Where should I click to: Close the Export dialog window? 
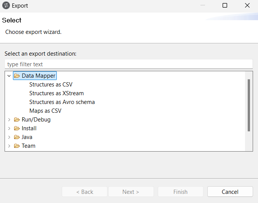[248, 6]
